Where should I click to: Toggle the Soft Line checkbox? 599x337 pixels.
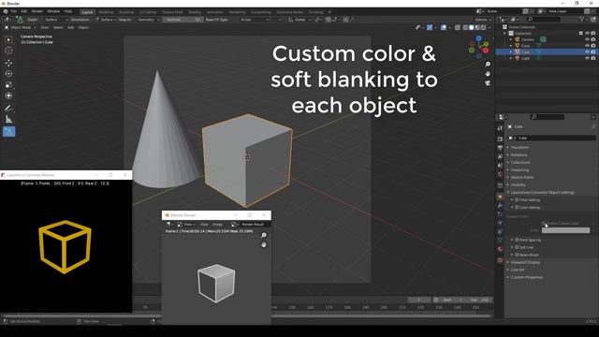pos(517,247)
